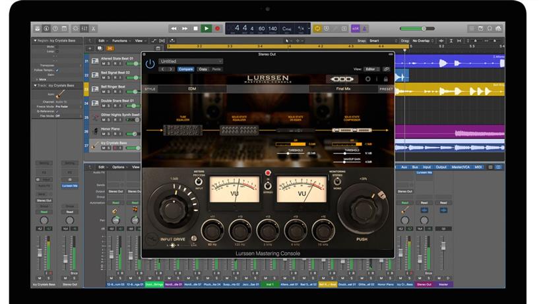This screenshot has height=304, width=541.
Task: Click the Compare button in plugin window
Action: coord(185,69)
